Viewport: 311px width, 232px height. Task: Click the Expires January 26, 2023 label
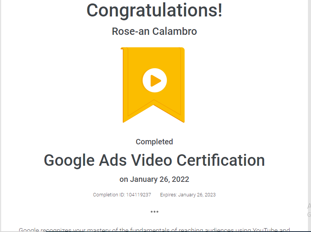(188, 194)
